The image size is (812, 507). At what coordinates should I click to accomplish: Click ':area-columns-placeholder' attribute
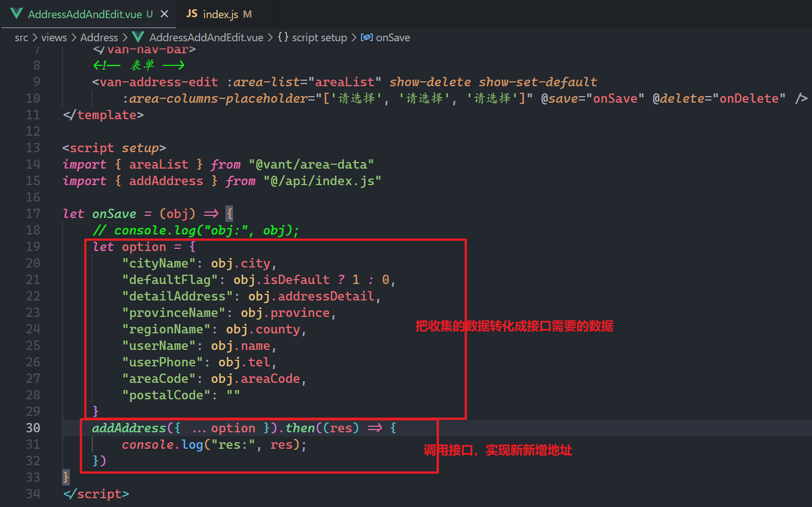pyautogui.click(x=214, y=98)
